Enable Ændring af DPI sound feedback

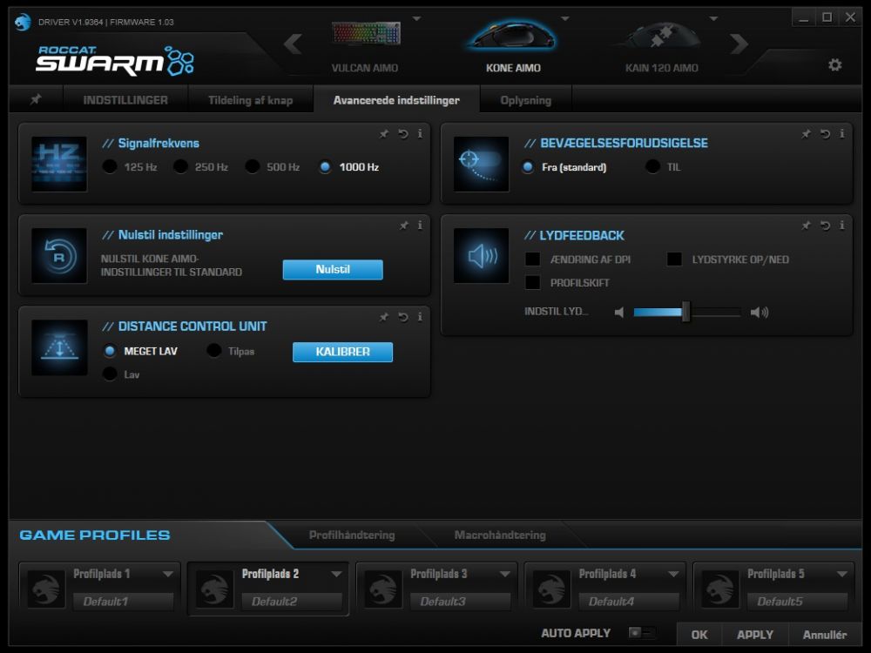533,259
